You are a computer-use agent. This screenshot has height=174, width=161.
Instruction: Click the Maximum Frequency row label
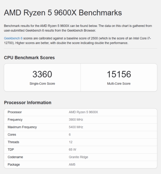[x=22, y=127]
